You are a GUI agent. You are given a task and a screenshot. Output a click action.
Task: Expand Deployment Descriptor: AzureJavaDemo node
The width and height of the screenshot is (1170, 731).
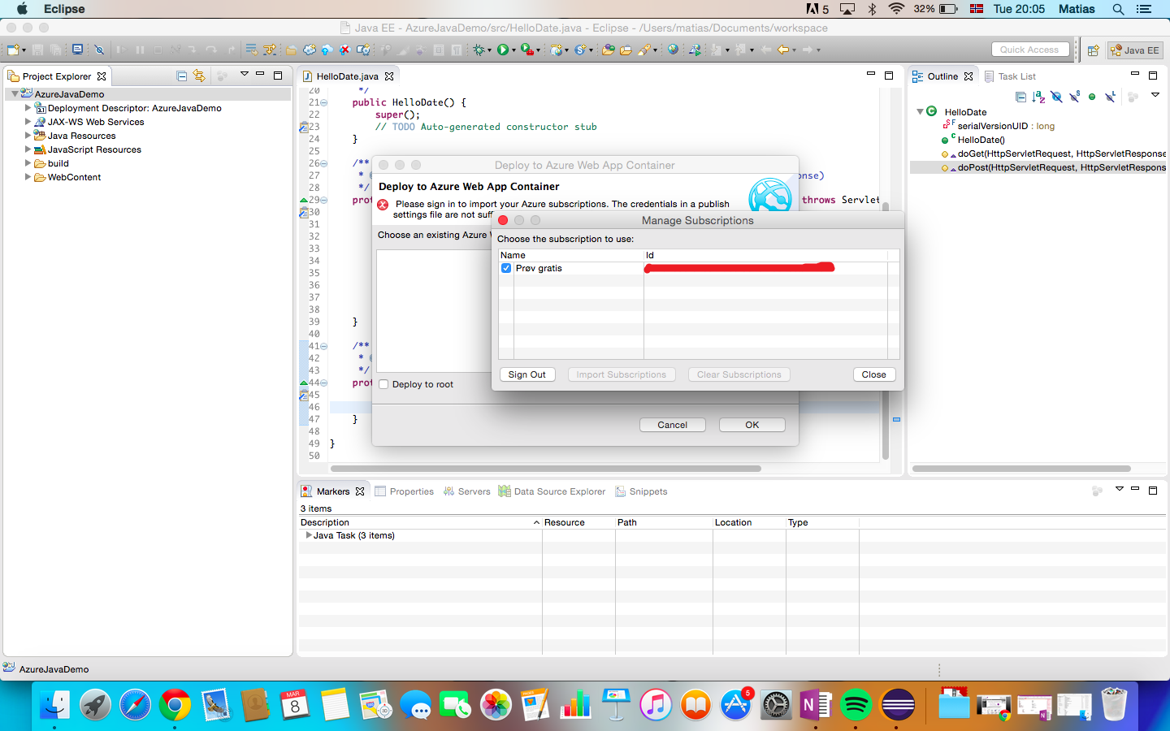click(28, 107)
